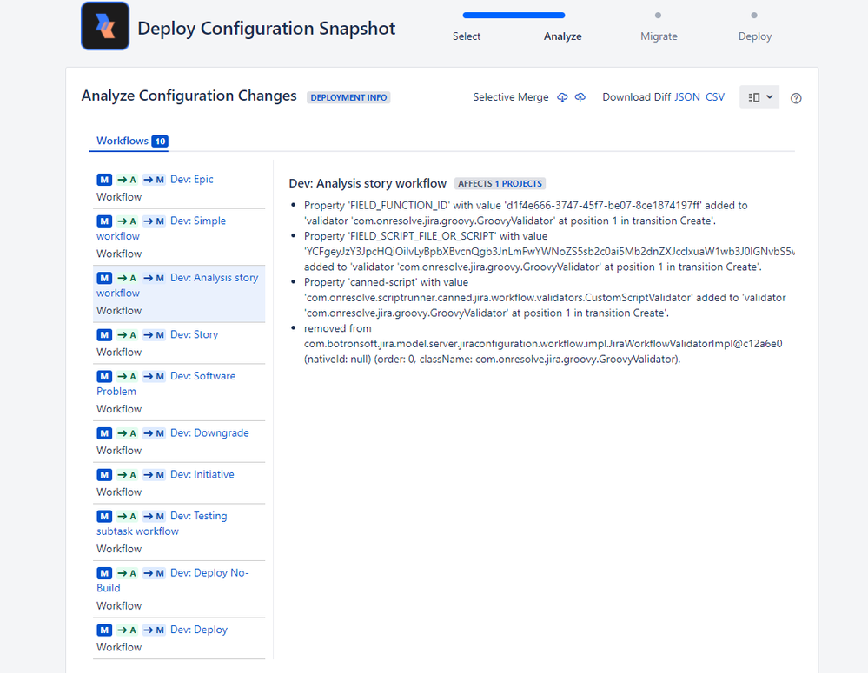Click the Analyze Configuration Changes heading
Screen dimensions: 868x673
pos(189,96)
